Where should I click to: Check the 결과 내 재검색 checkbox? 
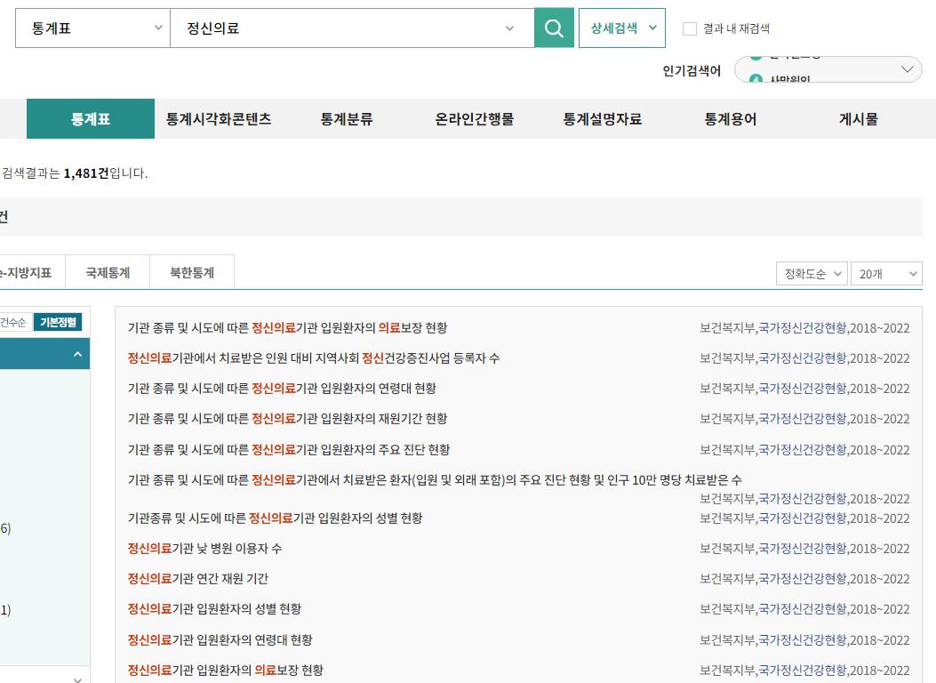tap(690, 28)
